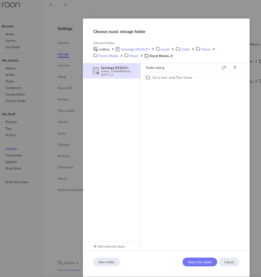Screen dimensions: 261x277
Task: Jump to Cindy folder in breadcrumb
Action: 185,49
